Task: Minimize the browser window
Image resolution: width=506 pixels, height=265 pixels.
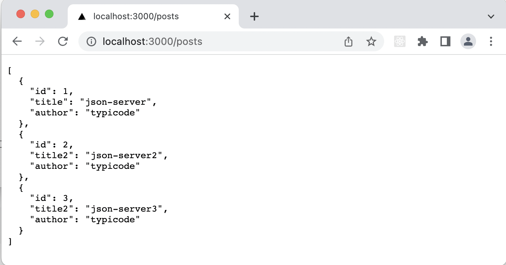Action: point(35,14)
